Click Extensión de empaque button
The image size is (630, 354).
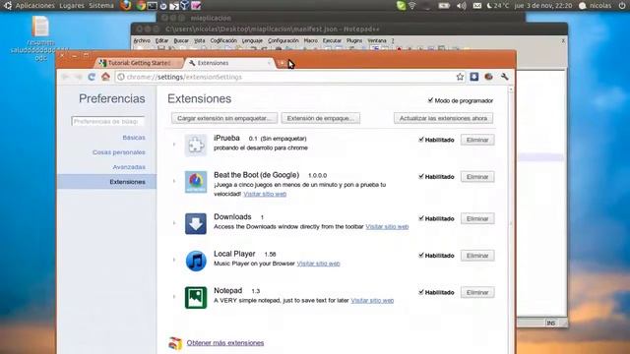tap(321, 118)
